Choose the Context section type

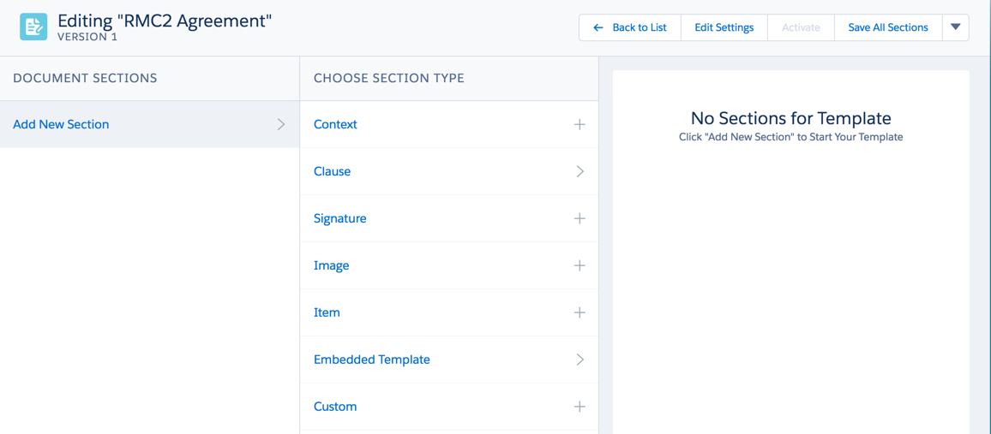335,124
